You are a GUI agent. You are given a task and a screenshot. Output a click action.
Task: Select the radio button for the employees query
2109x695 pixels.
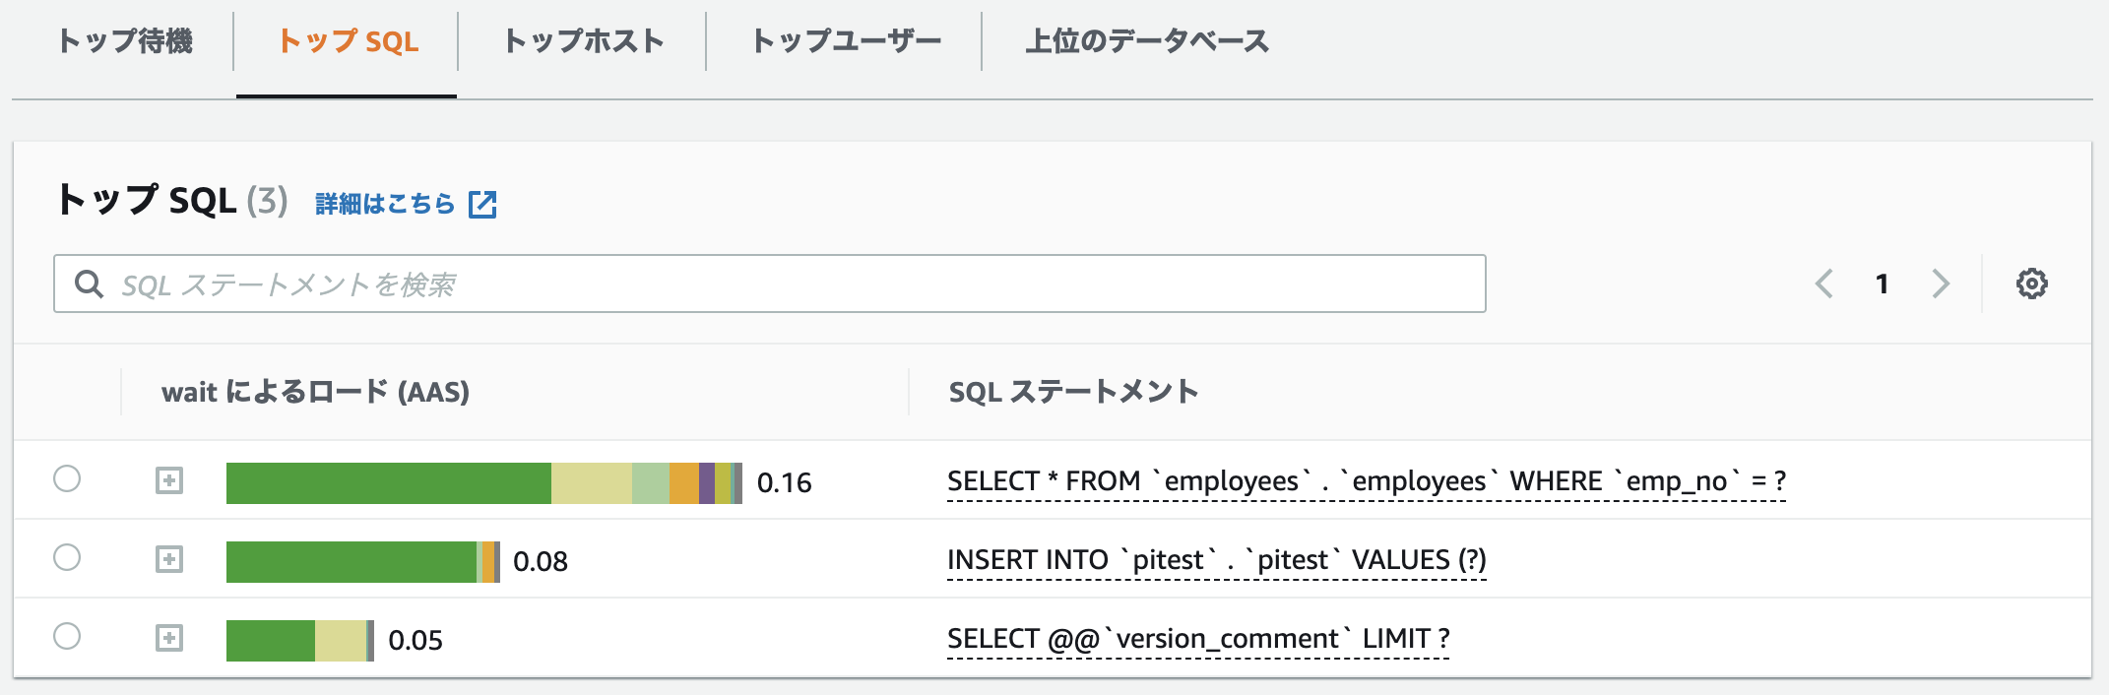pos(67,479)
